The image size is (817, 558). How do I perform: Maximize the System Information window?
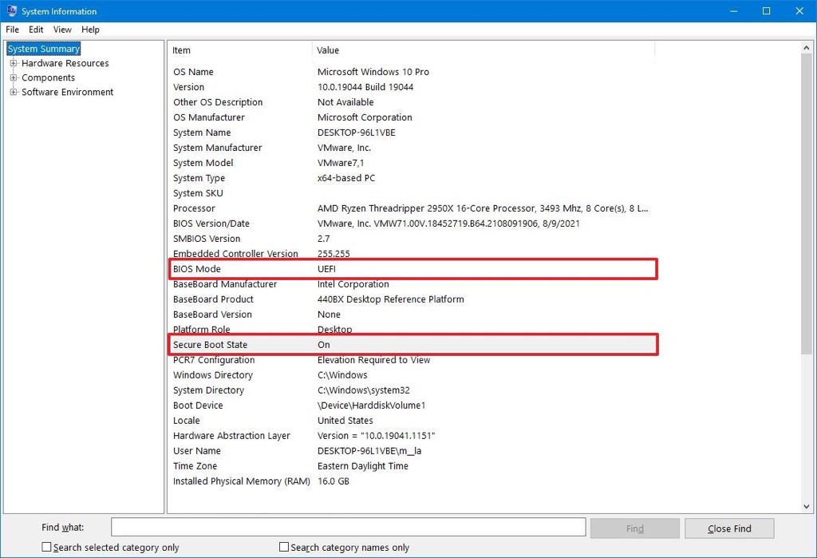click(x=766, y=11)
